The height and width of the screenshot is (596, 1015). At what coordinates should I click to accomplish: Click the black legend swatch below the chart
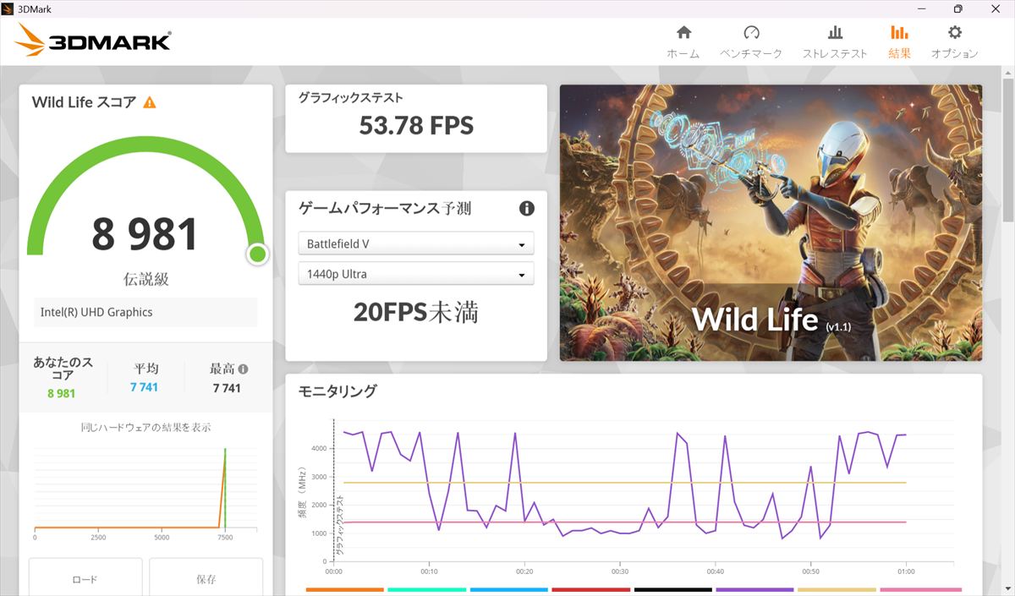tap(673, 589)
